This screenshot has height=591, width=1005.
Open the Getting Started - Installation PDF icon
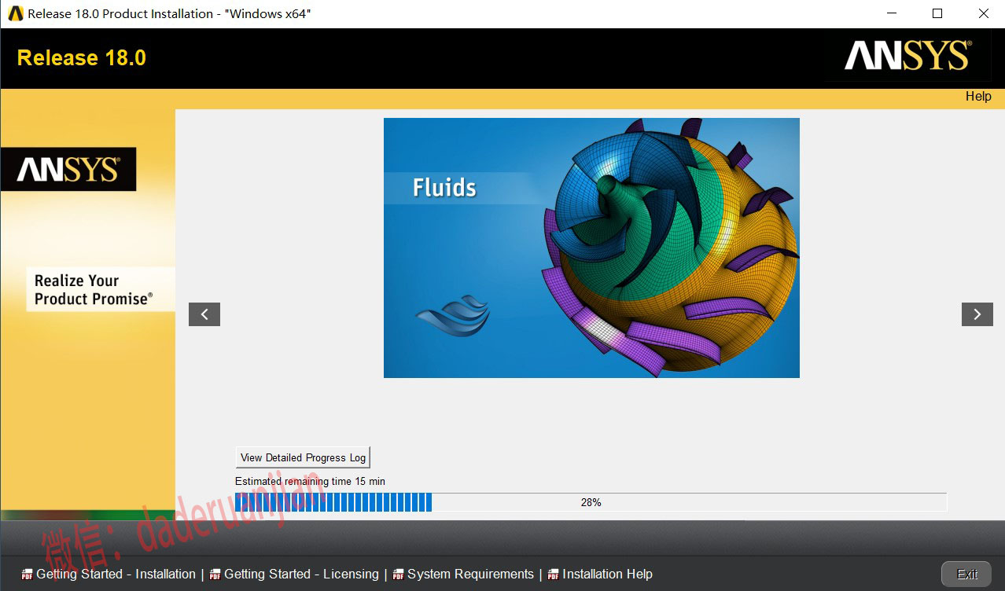coord(27,574)
